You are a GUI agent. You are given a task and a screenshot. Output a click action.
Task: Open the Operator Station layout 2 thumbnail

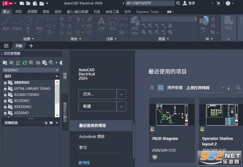(x=222, y=115)
